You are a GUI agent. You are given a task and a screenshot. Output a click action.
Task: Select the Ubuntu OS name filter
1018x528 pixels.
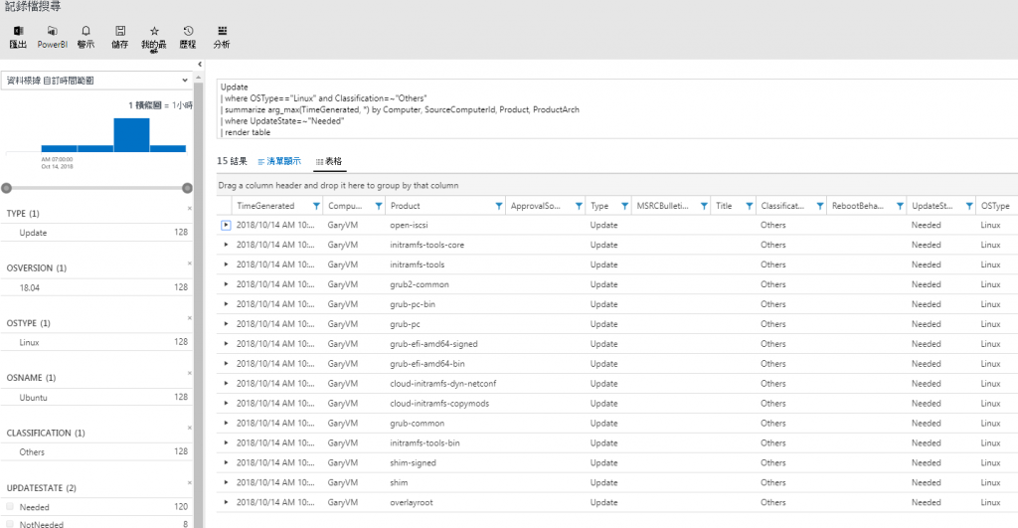33,398
